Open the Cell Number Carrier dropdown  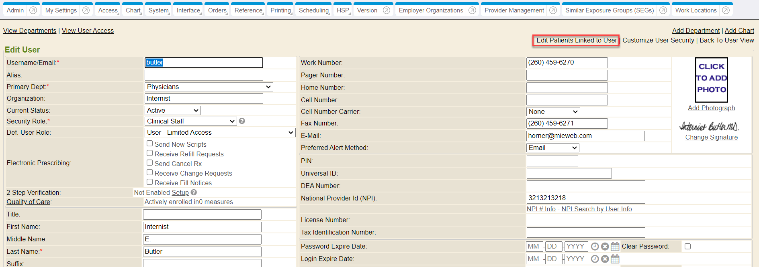[x=553, y=112]
